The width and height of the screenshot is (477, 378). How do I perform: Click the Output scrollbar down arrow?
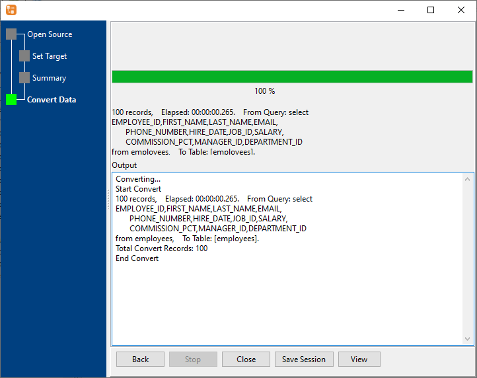(x=468, y=339)
